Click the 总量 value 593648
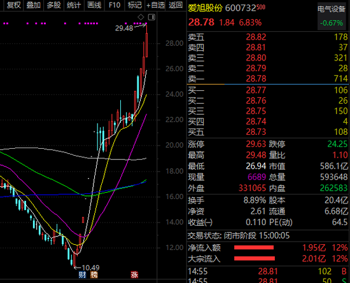This screenshot has height=283, width=350. tap(333, 177)
